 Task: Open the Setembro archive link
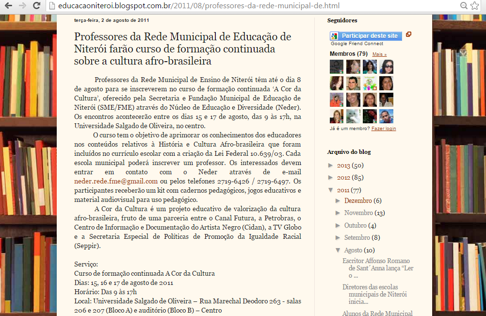[x=357, y=237]
